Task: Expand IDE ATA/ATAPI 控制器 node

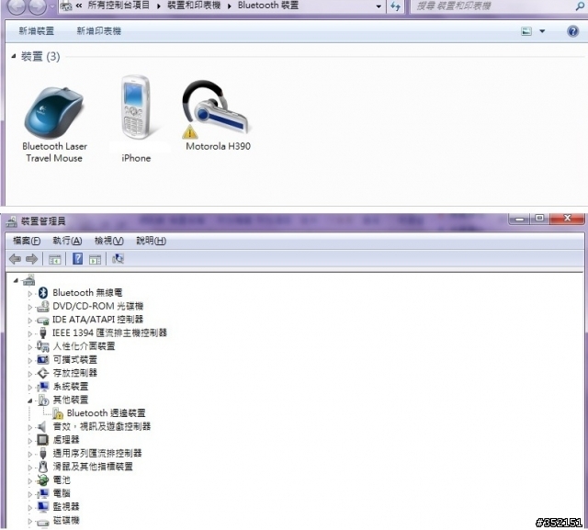Action: click(x=30, y=321)
